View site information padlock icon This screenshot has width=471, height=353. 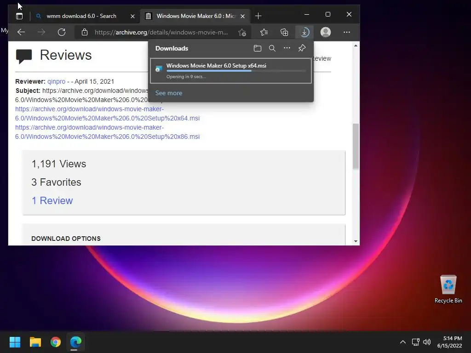pyautogui.click(x=85, y=32)
